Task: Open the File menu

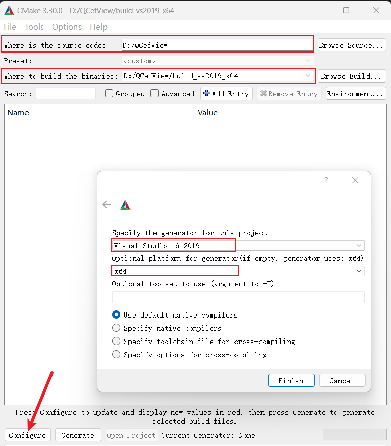Action: (10, 27)
